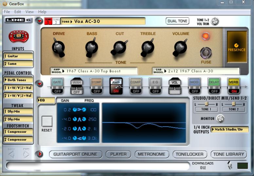The image size is (254, 176).
Task: Disable the VERB effect
Action: (234, 86)
